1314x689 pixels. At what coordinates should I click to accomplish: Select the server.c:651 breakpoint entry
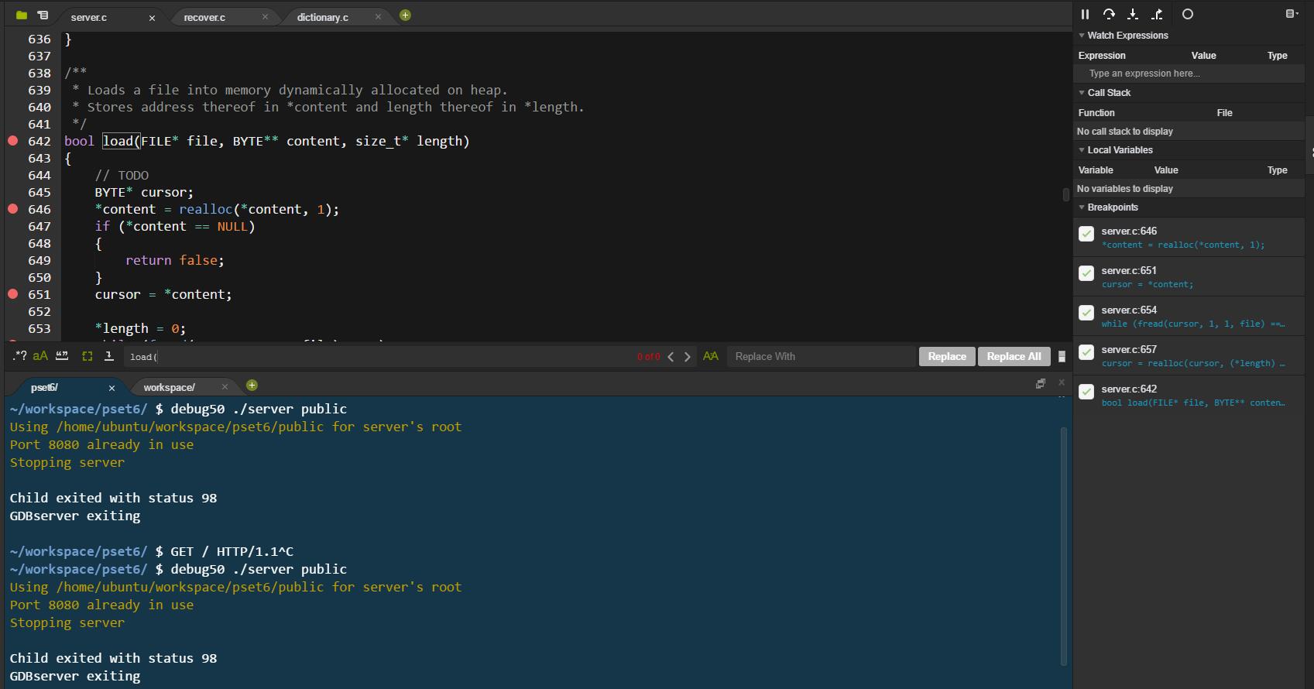(x=1189, y=277)
